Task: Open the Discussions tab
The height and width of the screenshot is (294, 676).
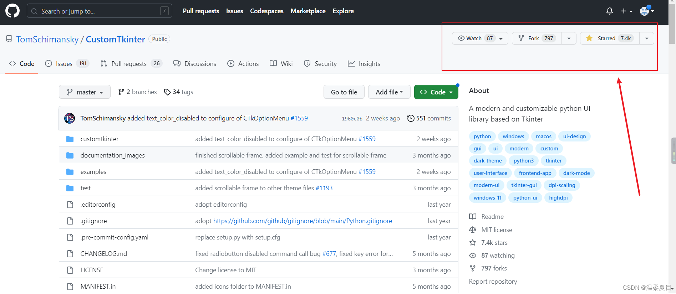Action: point(195,64)
